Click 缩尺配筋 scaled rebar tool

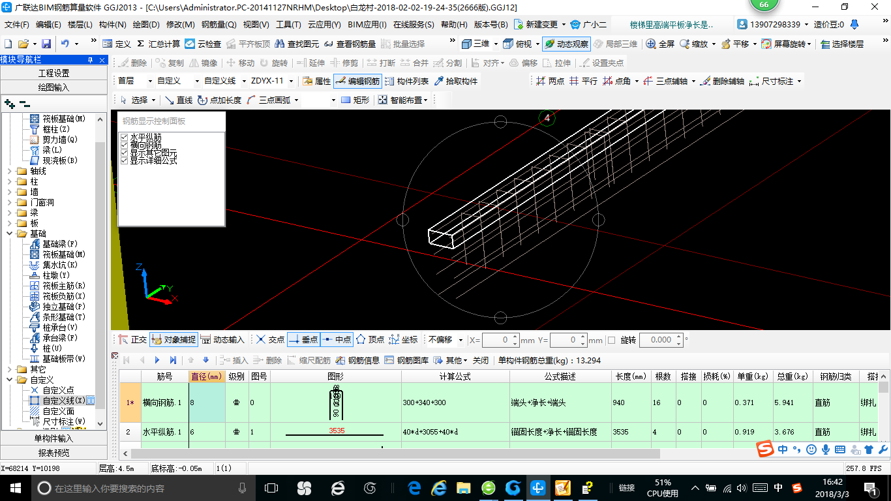click(x=309, y=360)
